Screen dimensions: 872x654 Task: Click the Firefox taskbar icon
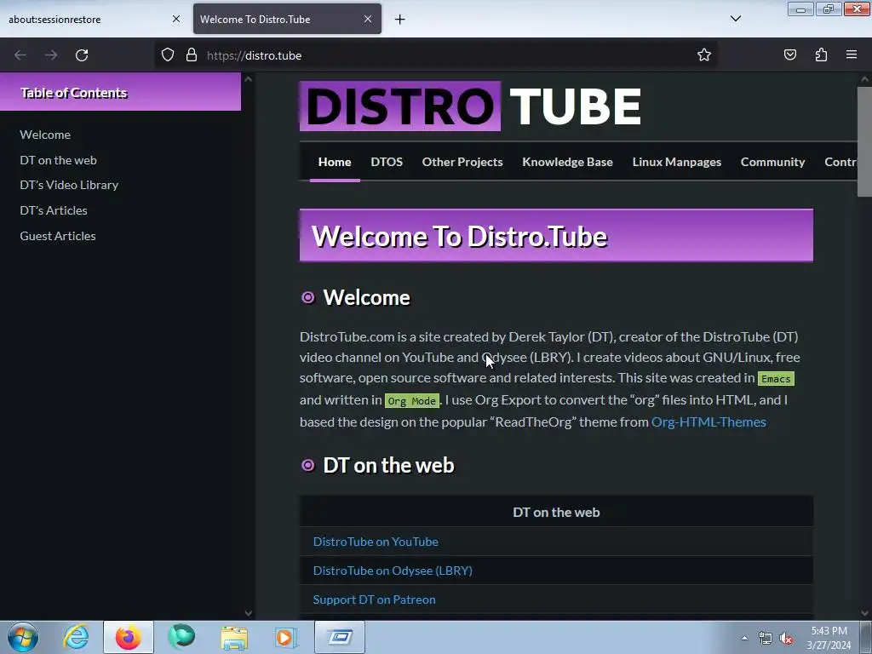129,637
